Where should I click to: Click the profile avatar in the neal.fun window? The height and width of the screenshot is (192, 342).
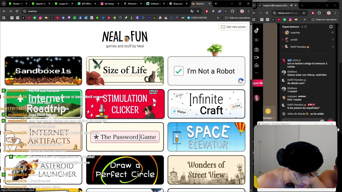point(242,11)
